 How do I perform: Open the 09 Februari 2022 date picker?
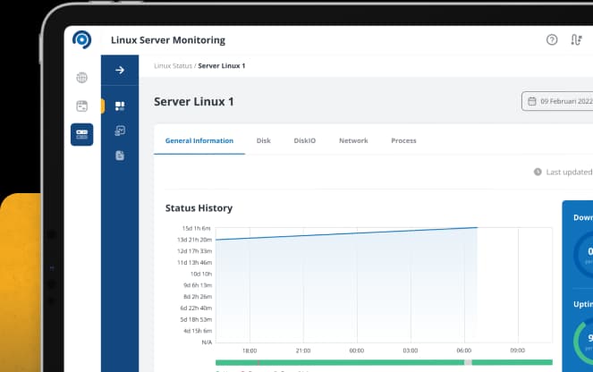tap(558, 101)
